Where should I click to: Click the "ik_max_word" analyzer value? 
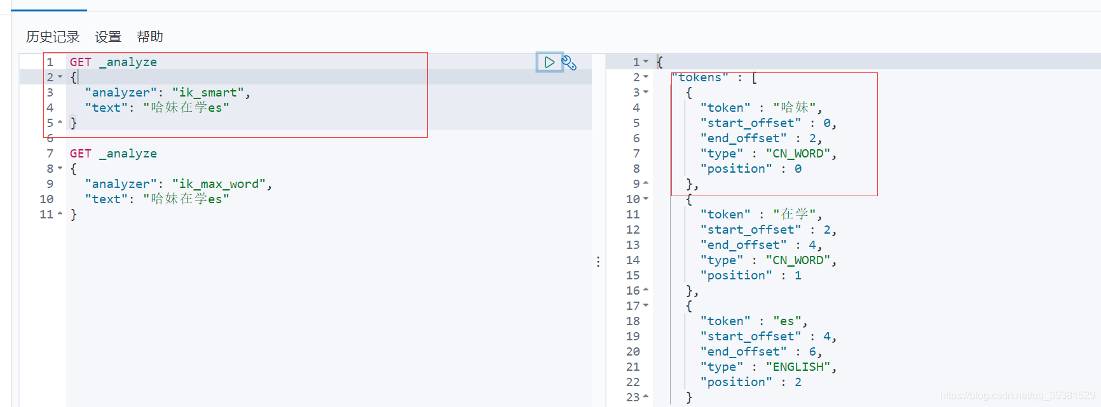click(219, 184)
